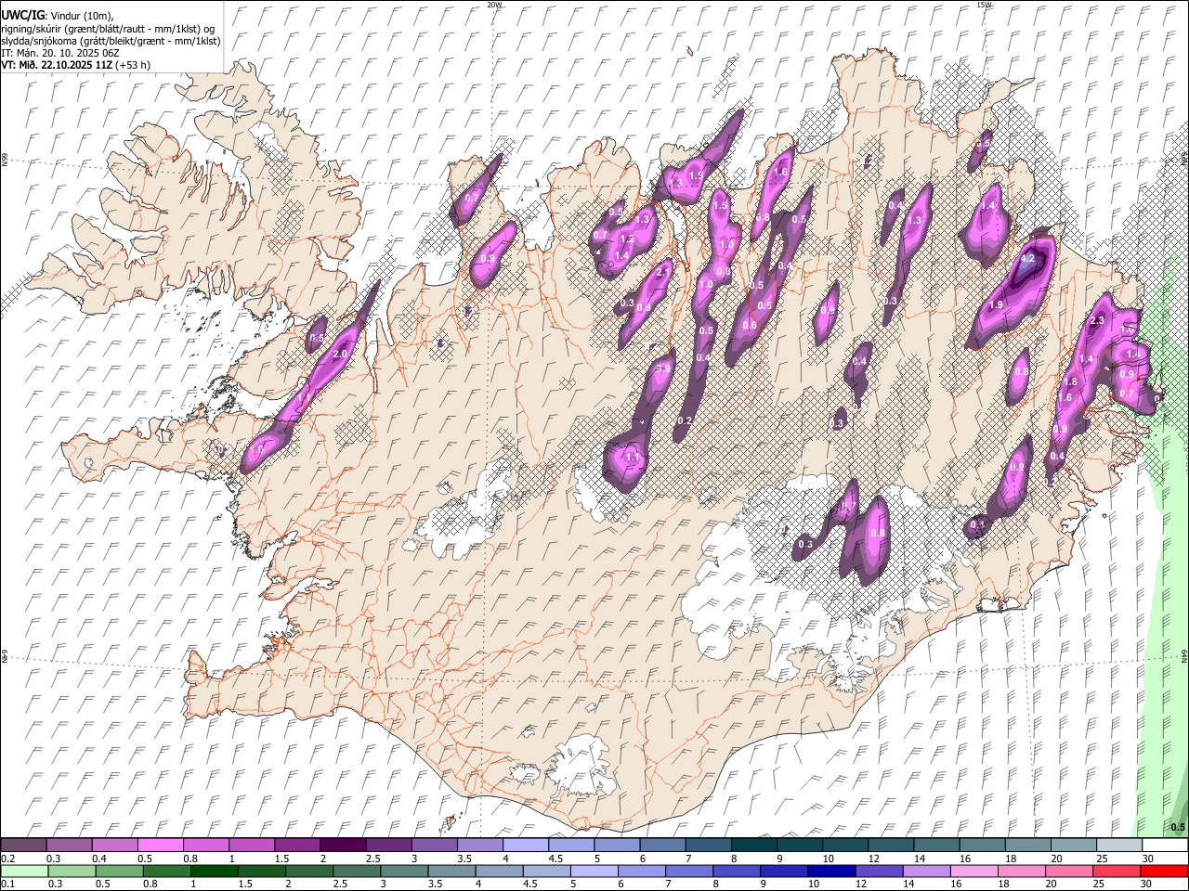Image resolution: width=1189 pixels, height=891 pixels.
Task: Select the 30 white snow-scale swatch
Action: 1165,846
